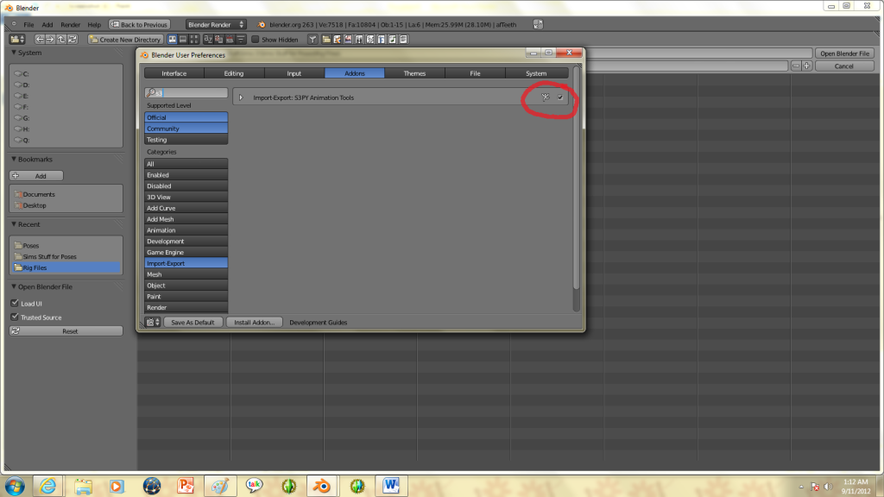
Task: Collapse the Bookmarks panel
Action: pos(14,159)
